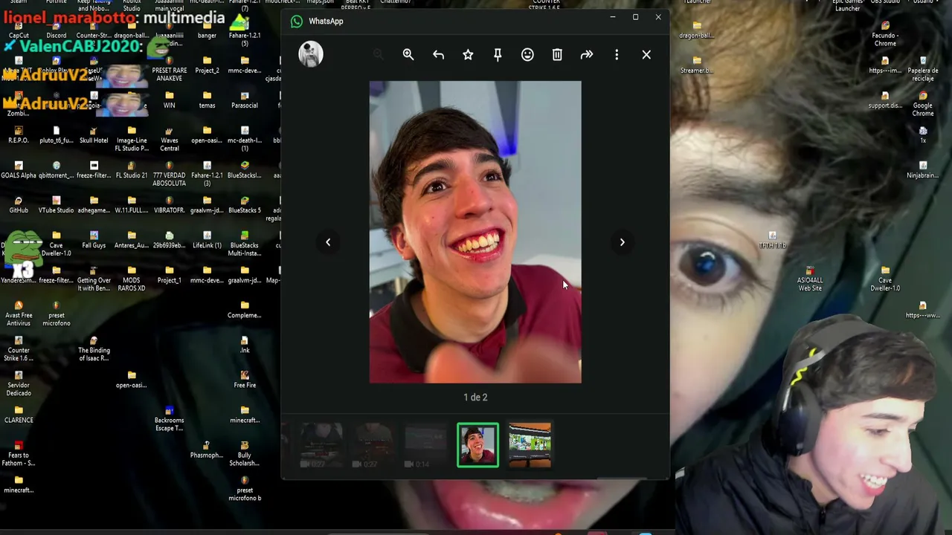This screenshot has width=952, height=535.
Task: Launch VTube Studio shortcut
Action: point(56,204)
